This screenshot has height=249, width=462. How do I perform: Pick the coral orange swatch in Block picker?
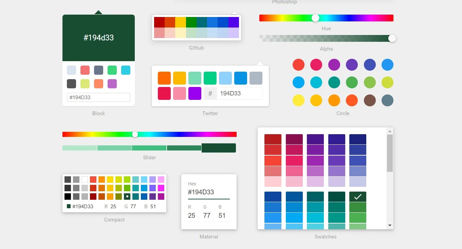[x=98, y=84]
